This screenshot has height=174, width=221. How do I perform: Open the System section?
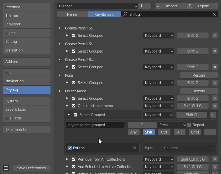pos(27,101)
